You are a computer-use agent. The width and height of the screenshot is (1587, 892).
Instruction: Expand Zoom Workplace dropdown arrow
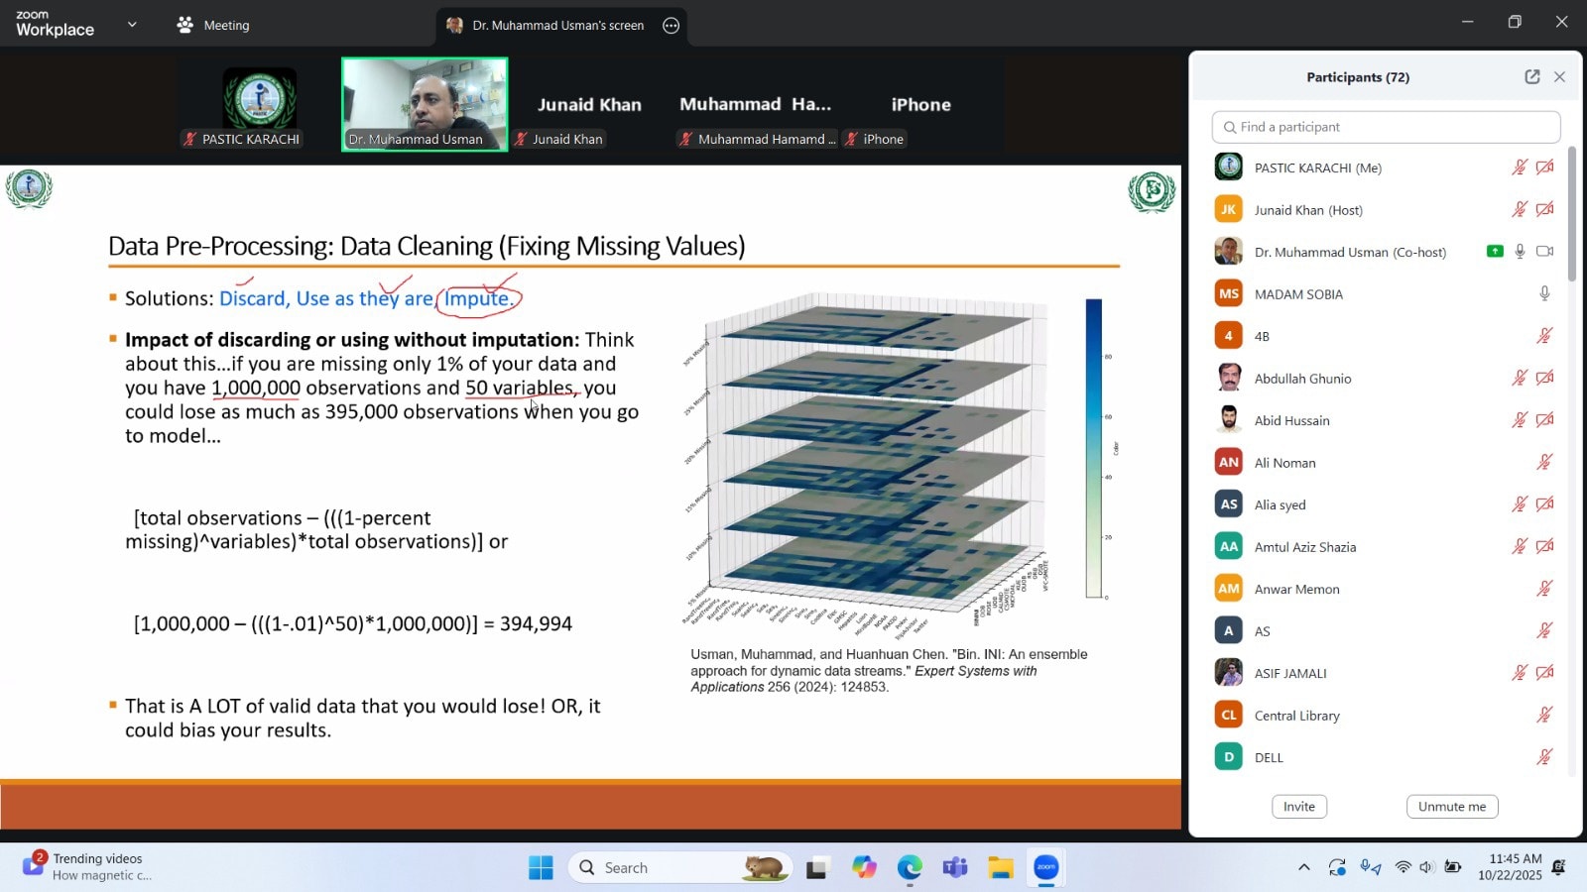[132, 25]
